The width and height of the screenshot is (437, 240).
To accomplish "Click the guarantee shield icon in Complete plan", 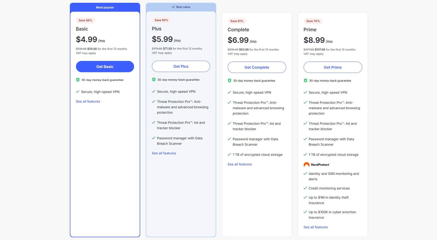I will click(229, 81).
